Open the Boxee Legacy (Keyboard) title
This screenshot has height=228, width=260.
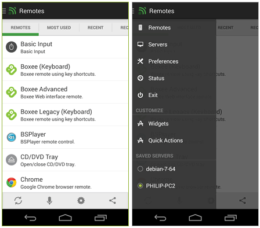point(56,112)
